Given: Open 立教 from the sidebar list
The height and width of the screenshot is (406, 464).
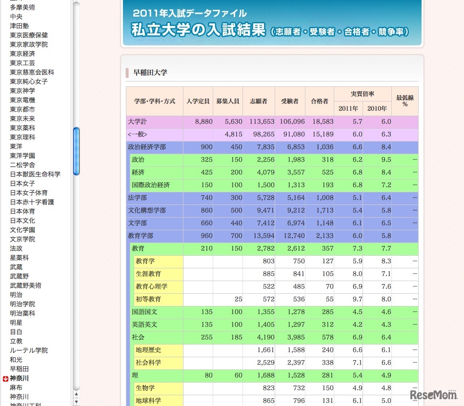Looking at the screenshot, I should pos(16,341).
